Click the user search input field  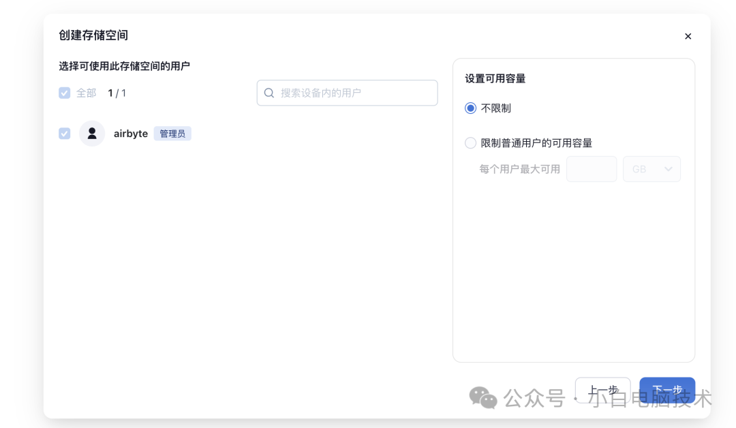click(x=347, y=93)
